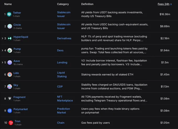Click the Polymarket logo icon
178x129 pixels.
(10, 111)
